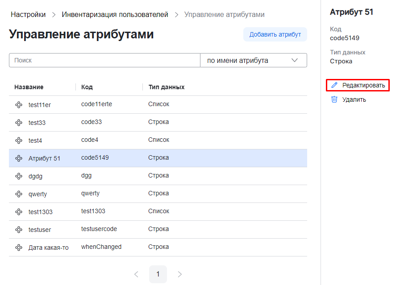The width and height of the screenshot is (400, 285).
Task: Go to next page using right chevron
Action: pos(180,274)
